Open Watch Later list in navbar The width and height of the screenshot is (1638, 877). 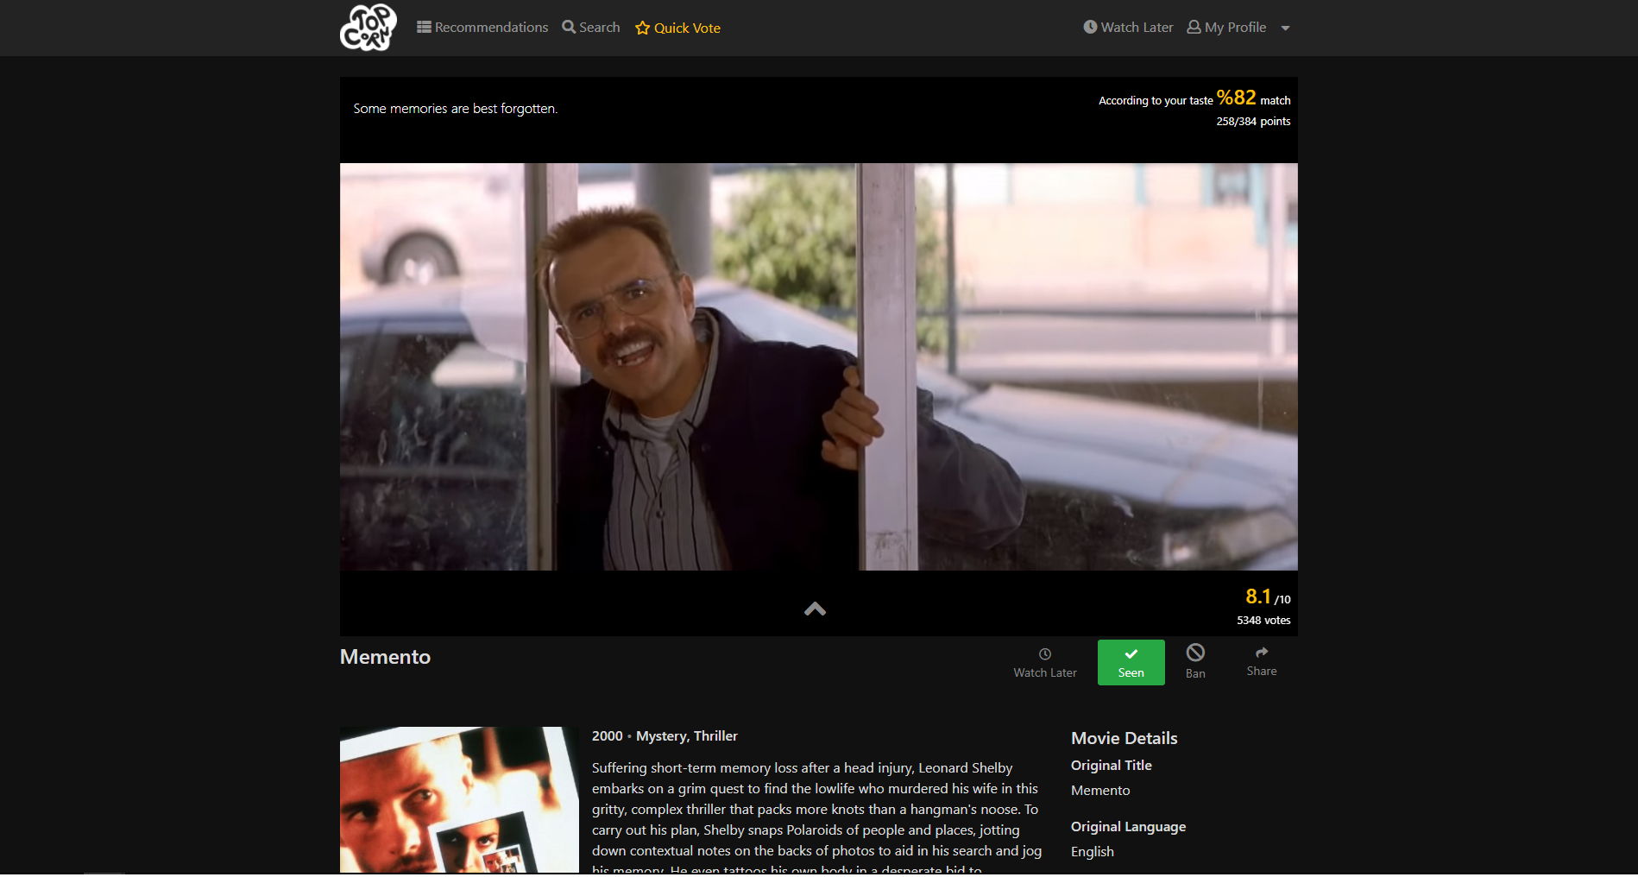point(1128,28)
